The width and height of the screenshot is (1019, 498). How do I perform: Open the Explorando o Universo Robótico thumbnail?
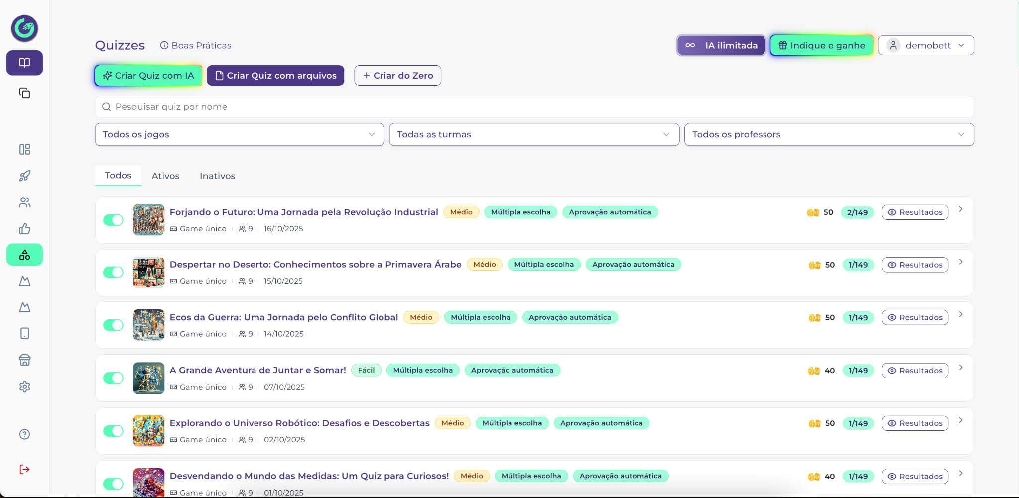pos(148,431)
